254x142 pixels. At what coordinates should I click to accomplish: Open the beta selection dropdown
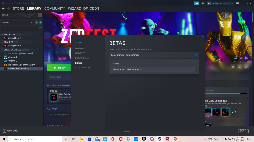point(154,55)
